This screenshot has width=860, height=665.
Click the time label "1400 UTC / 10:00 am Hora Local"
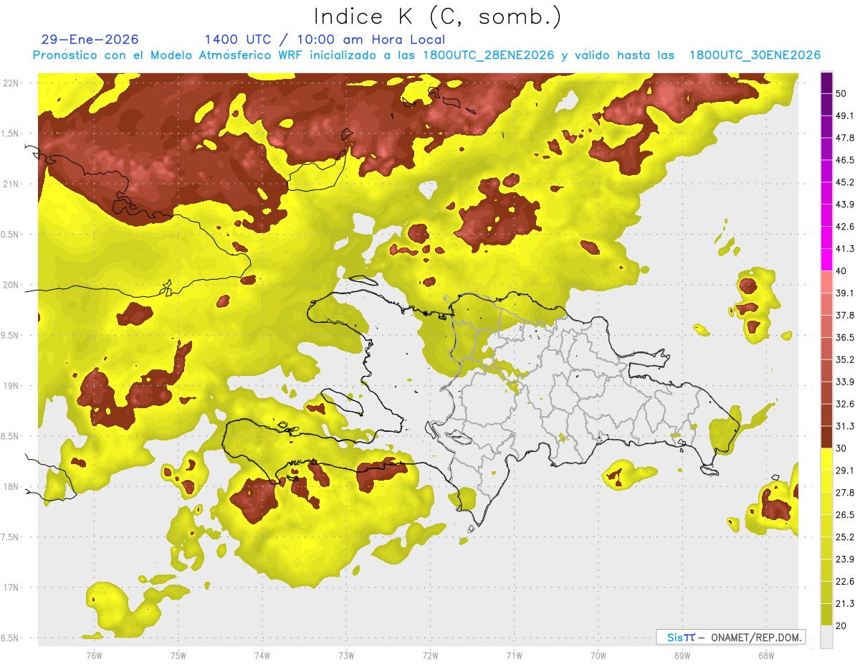(325, 39)
